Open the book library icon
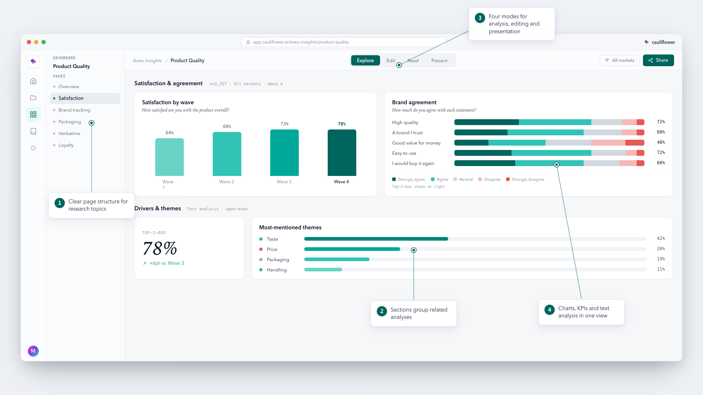The image size is (703, 395). [x=33, y=131]
